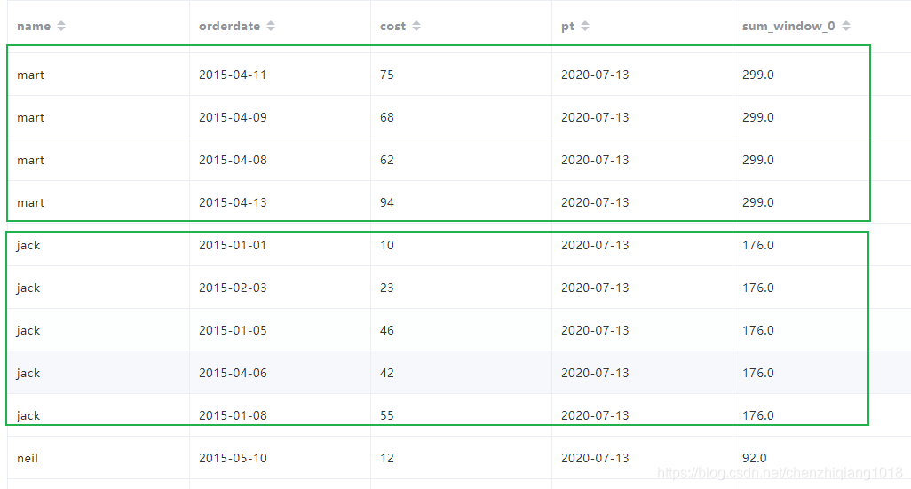
Task: Click the sort icon beside cost header
Action: coord(416,27)
